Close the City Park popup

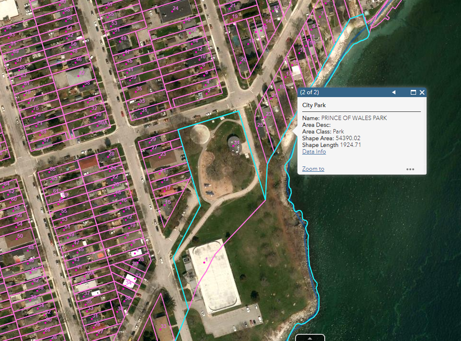[422, 92]
